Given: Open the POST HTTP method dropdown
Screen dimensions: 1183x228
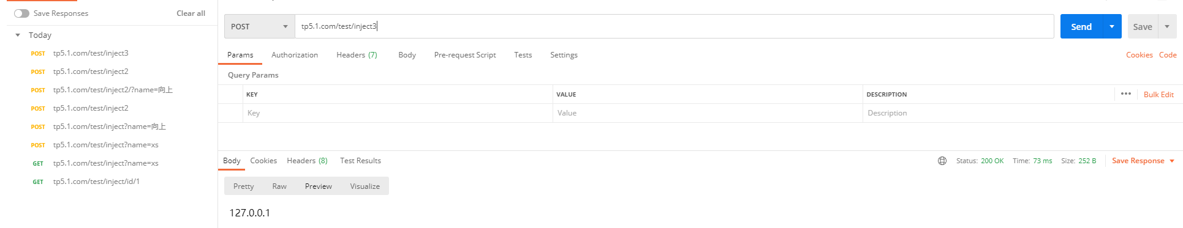Looking at the screenshot, I should (x=260, y=26).
